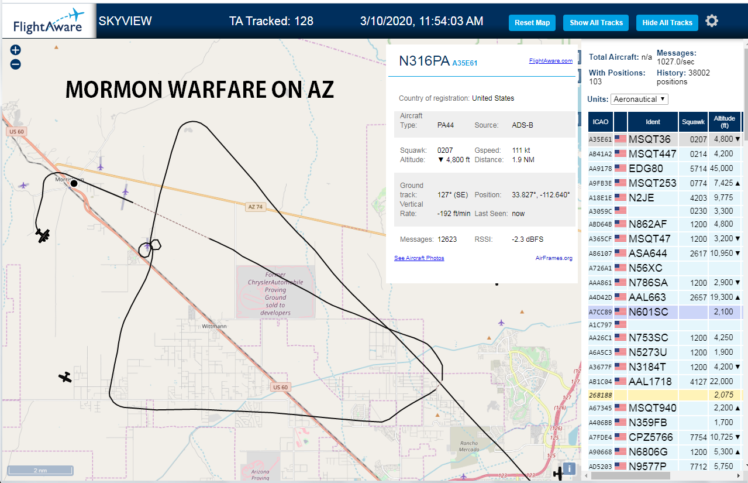Select the EDG80 aircraft row
Screen dimensions: 748x483
pyautogui.click(x=665, y=168)
